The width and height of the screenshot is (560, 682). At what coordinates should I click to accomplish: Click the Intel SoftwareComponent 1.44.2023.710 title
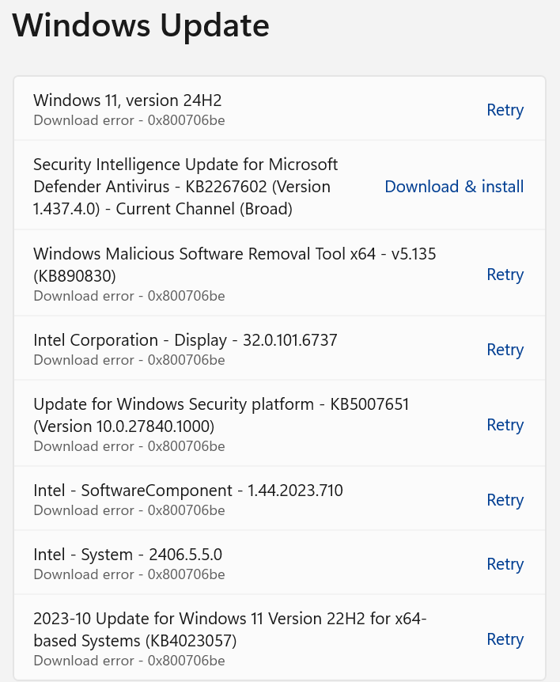pos(188,491)
